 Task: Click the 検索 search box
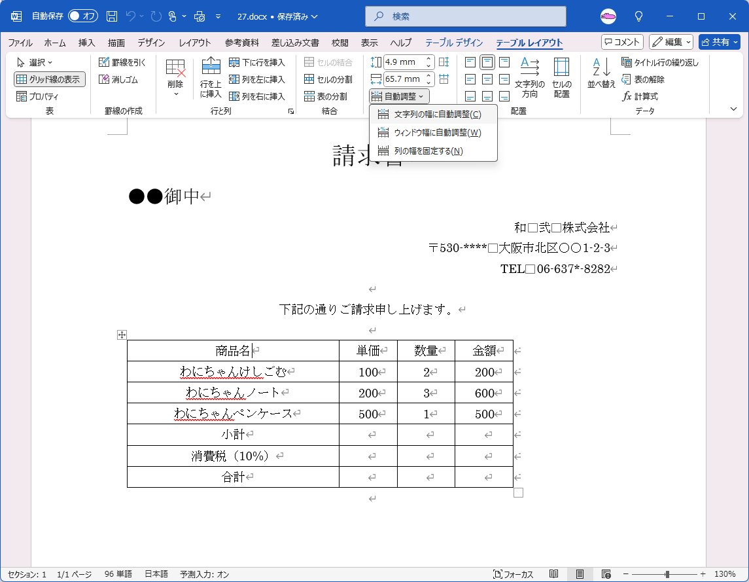coord(466,16)
